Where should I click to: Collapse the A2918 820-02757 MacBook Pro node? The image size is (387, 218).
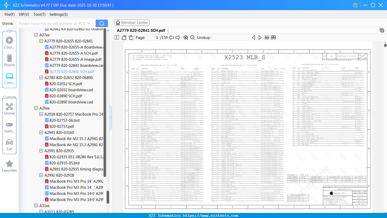(41, 114)
